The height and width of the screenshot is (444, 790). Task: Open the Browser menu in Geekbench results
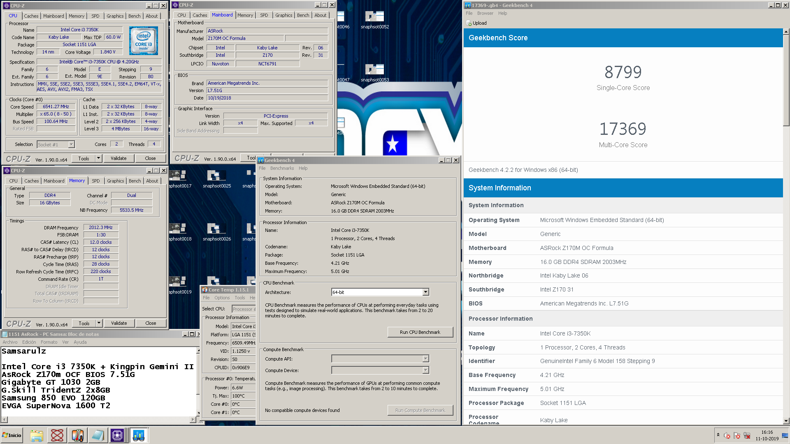[x=485, y=13]
